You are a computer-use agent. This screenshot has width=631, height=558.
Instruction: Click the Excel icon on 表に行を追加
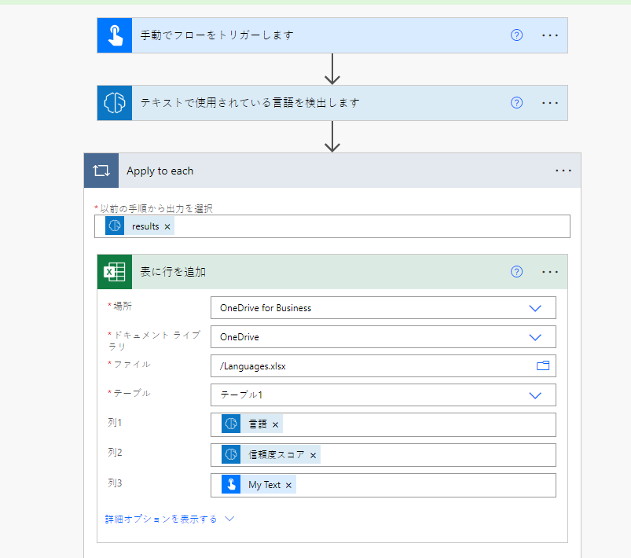[115, 272]
